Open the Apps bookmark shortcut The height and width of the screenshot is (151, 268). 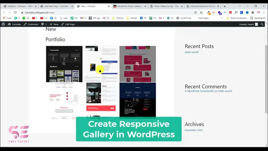point(8,18)
